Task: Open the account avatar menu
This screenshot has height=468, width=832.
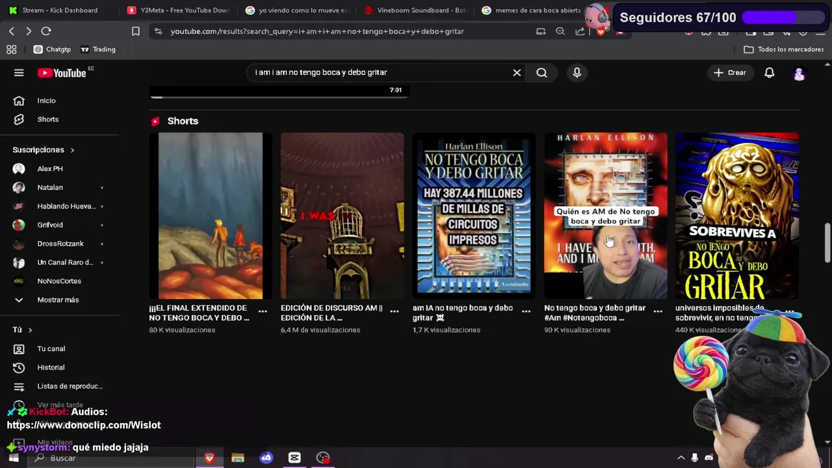Action: pyautogui.click(x=799, y=73)
